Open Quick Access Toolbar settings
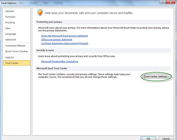The image size is (177, 140). pyautogui.click(x=17, y=51)
